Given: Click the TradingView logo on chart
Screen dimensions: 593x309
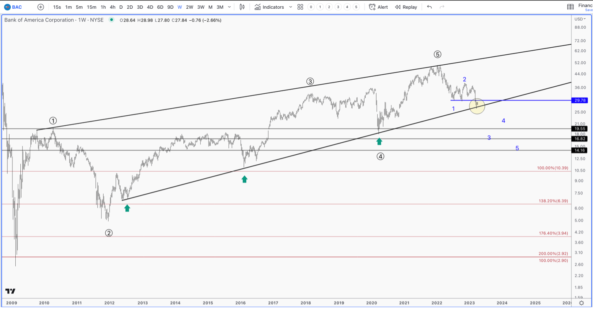Looking at the screenshot, I should 10,291.
